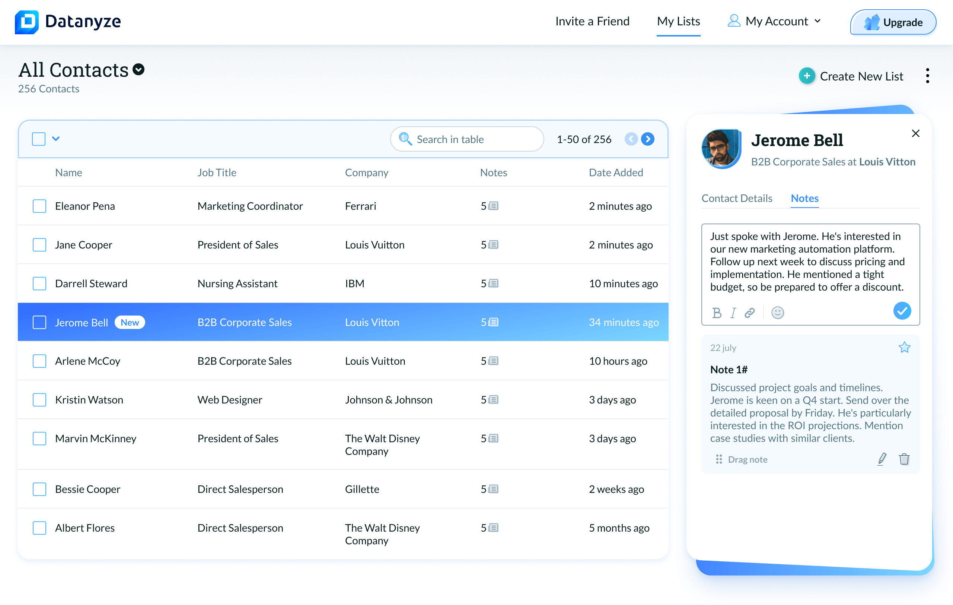953x605 pixels.
Task: Switch to the Contact Details tab
Action: coord(736,198)
